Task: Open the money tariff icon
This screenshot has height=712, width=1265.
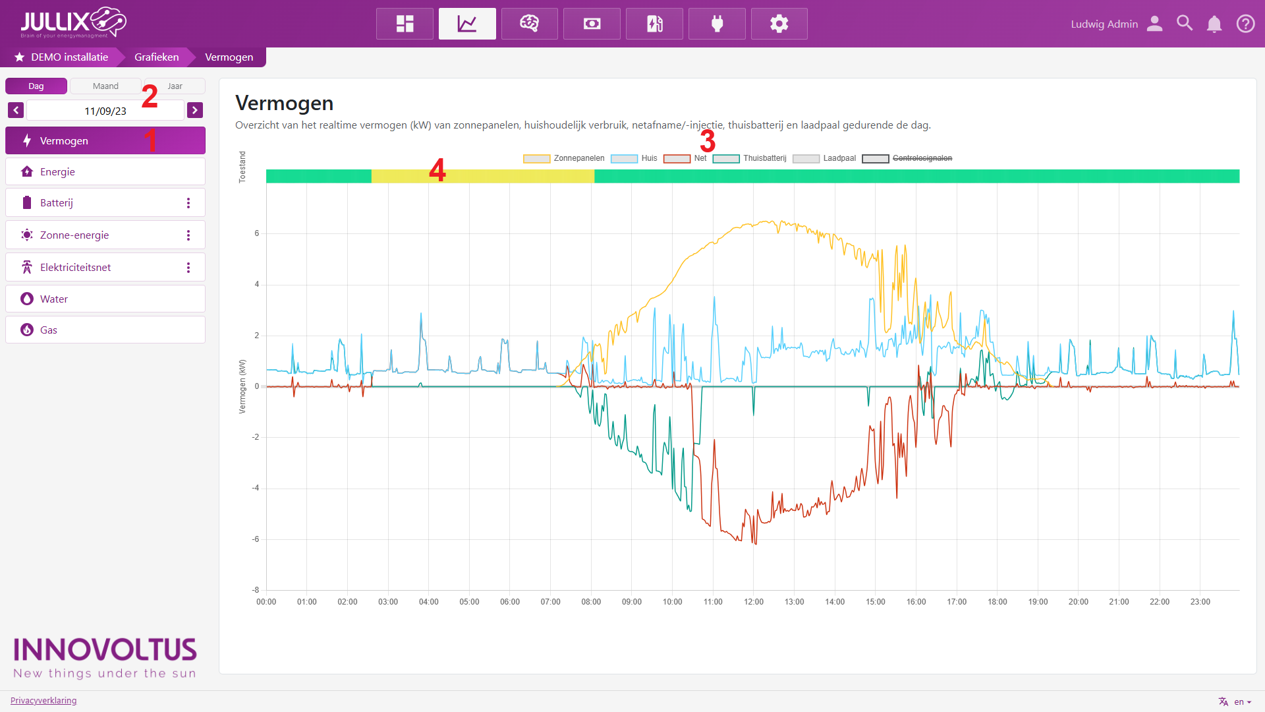Action: pyautogui.click(x=592, y=24)
